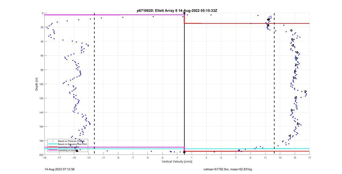Click x-axis tick label '-5'
Screen dimensions: 342x174
click(x=147, y=157)
